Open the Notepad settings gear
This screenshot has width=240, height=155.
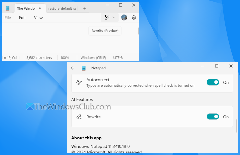pos(134,17)
